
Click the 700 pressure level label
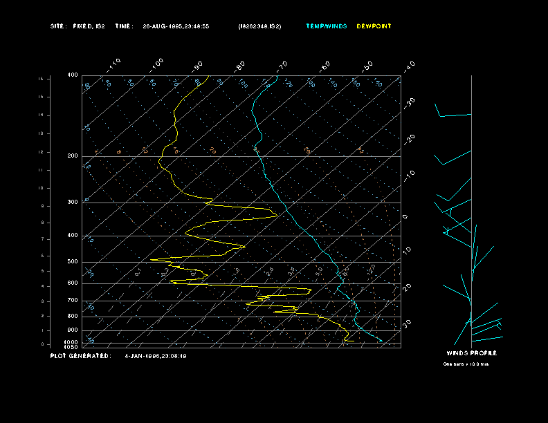[x=73, y=300]
